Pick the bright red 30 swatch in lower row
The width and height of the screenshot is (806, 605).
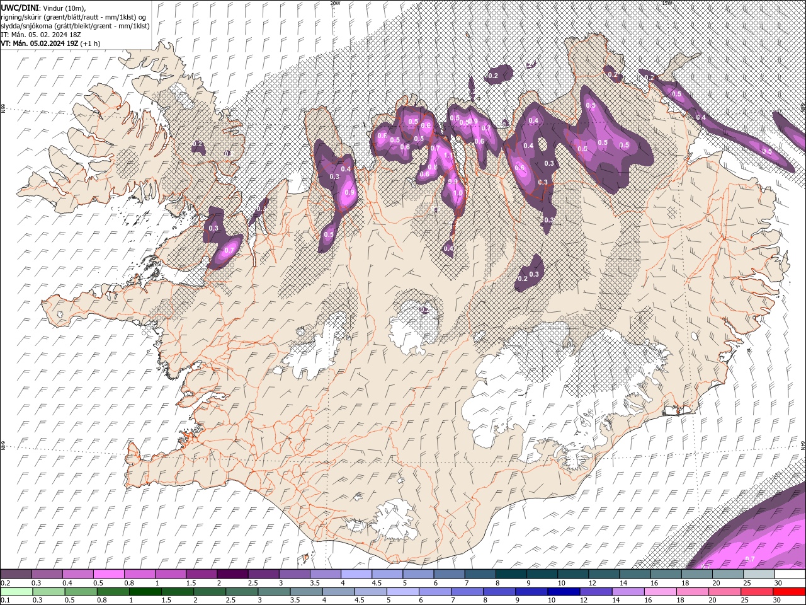(790, 592)
